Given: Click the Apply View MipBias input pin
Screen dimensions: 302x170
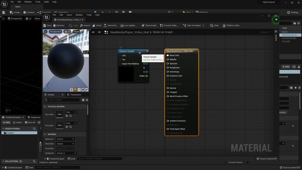Looking at the screenshot, I should (120, 64).
